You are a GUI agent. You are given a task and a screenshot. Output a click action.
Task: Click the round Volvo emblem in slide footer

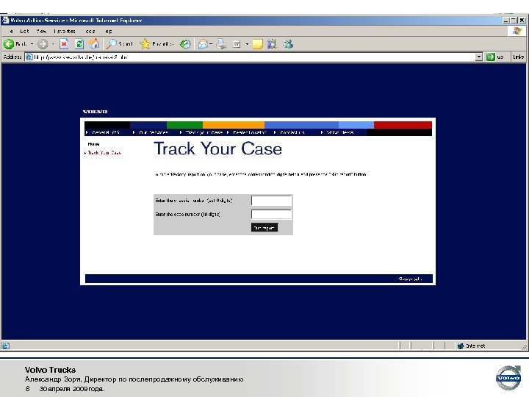pos(508,378)
